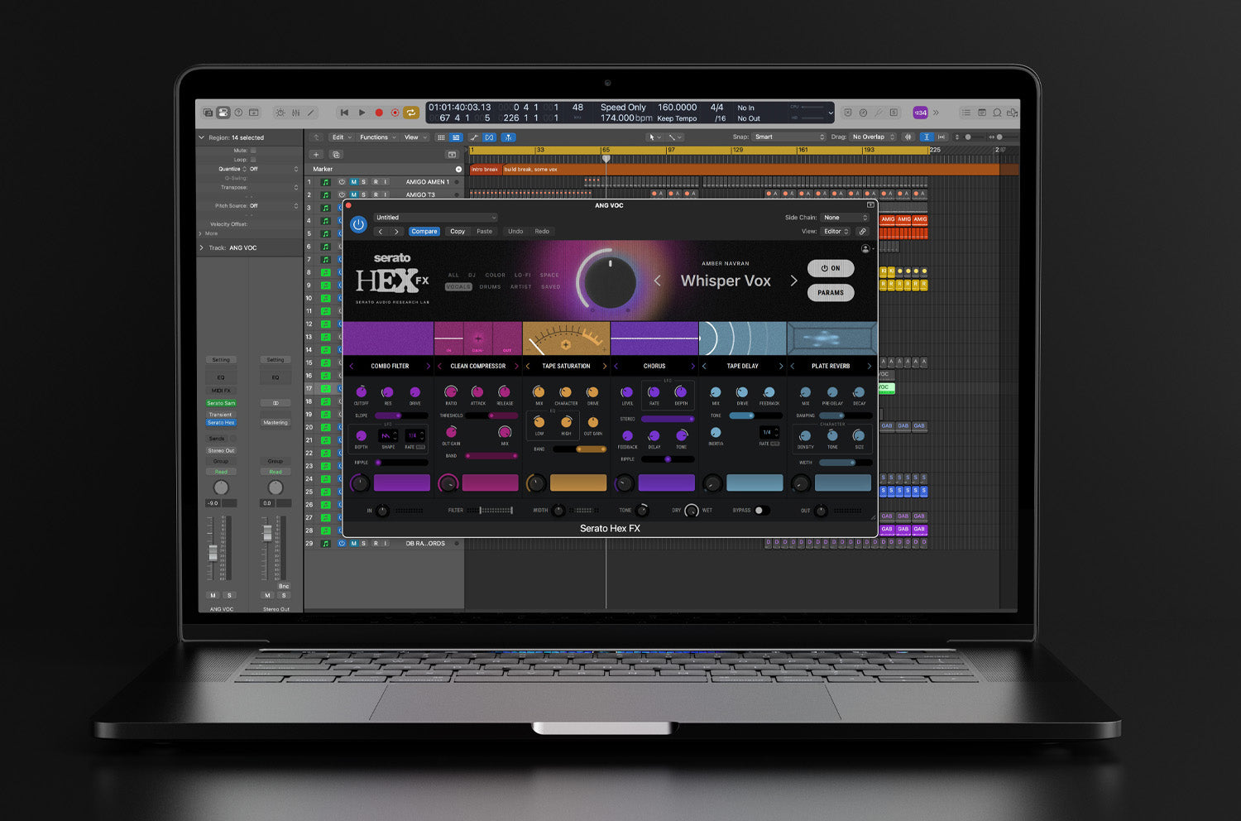1241x821 pixels.
Task: Click the Tape Delay Feedback knob
Action: (x=769, y=391)
